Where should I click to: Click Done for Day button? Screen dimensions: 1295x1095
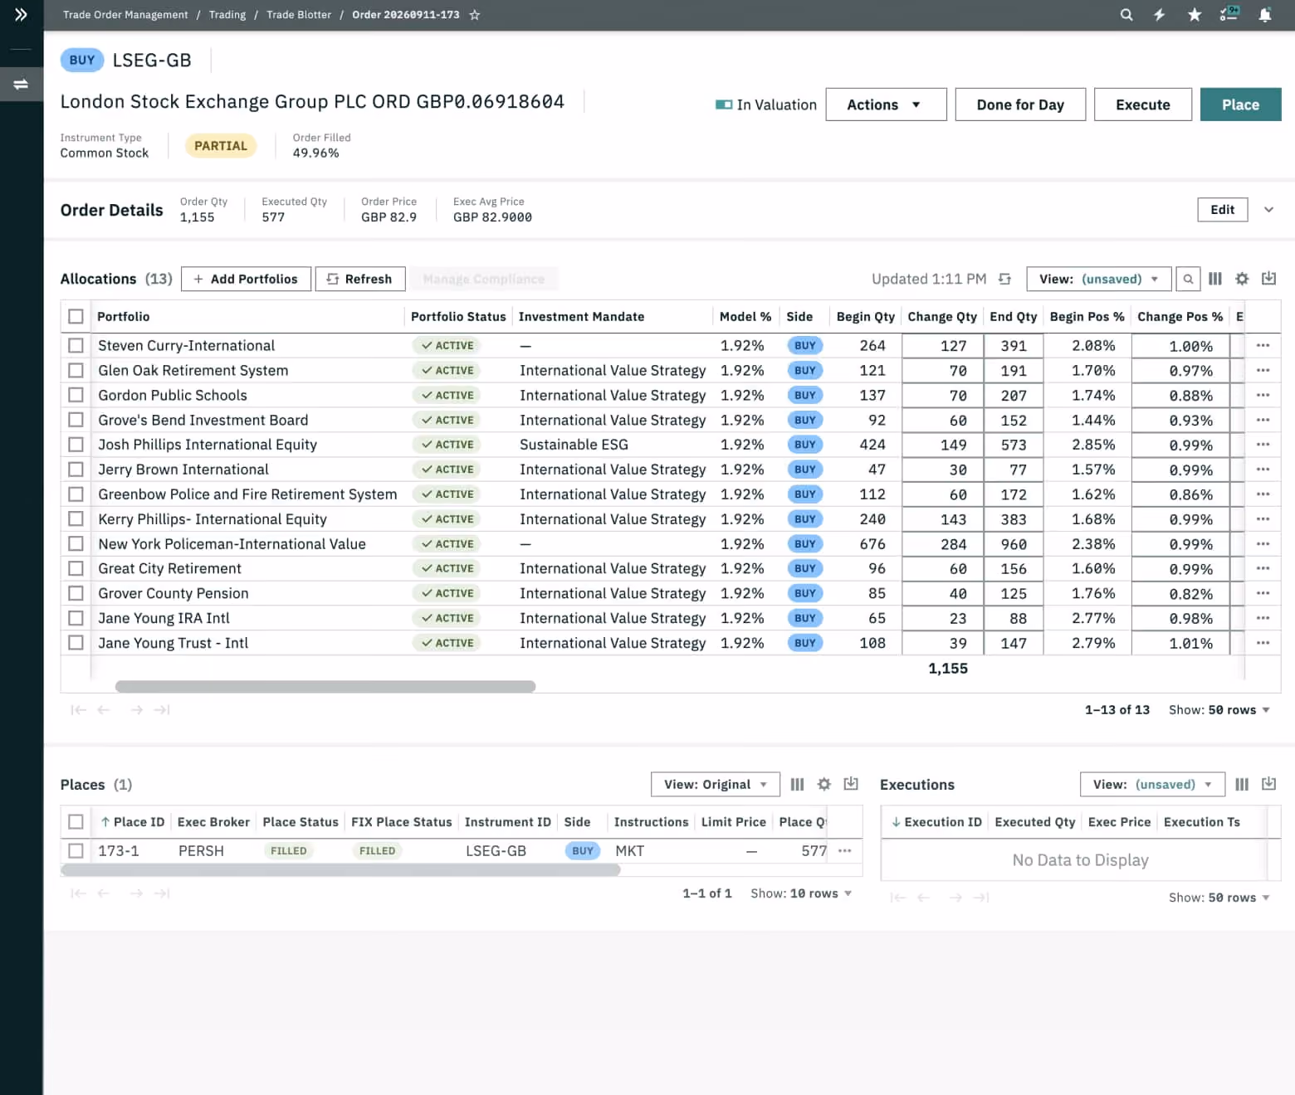tap(1020, 105)
